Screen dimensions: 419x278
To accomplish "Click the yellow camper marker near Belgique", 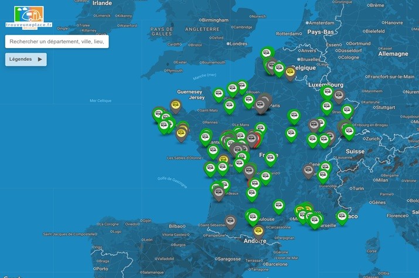I will [x=290, y=73].
